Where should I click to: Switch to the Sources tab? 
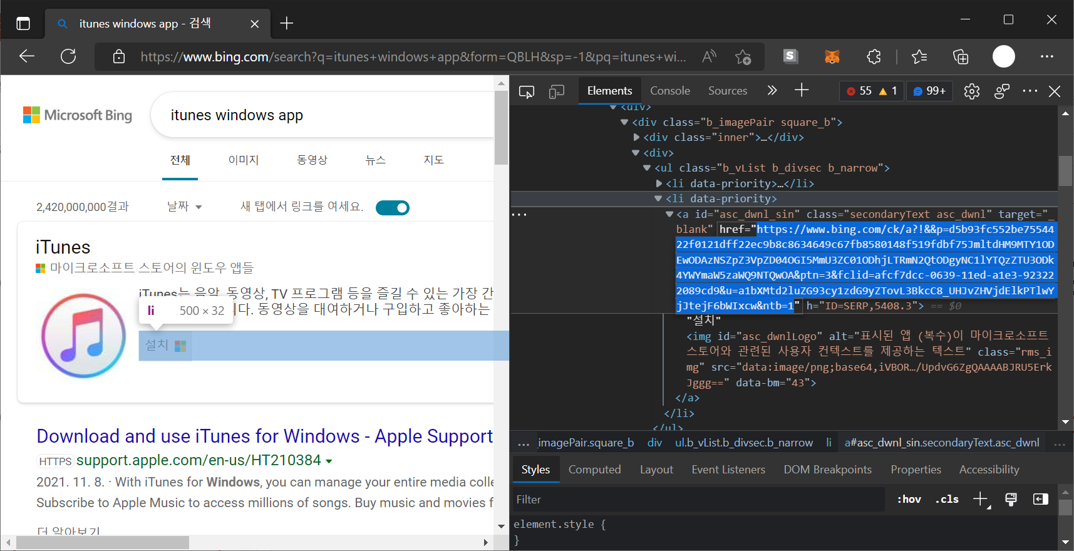click(x=728, y=91)
